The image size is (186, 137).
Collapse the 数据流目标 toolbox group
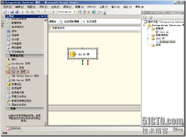pos(8,55)
